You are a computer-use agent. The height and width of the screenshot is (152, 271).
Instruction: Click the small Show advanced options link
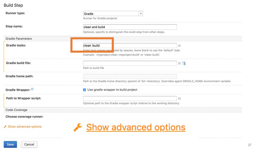25,127
